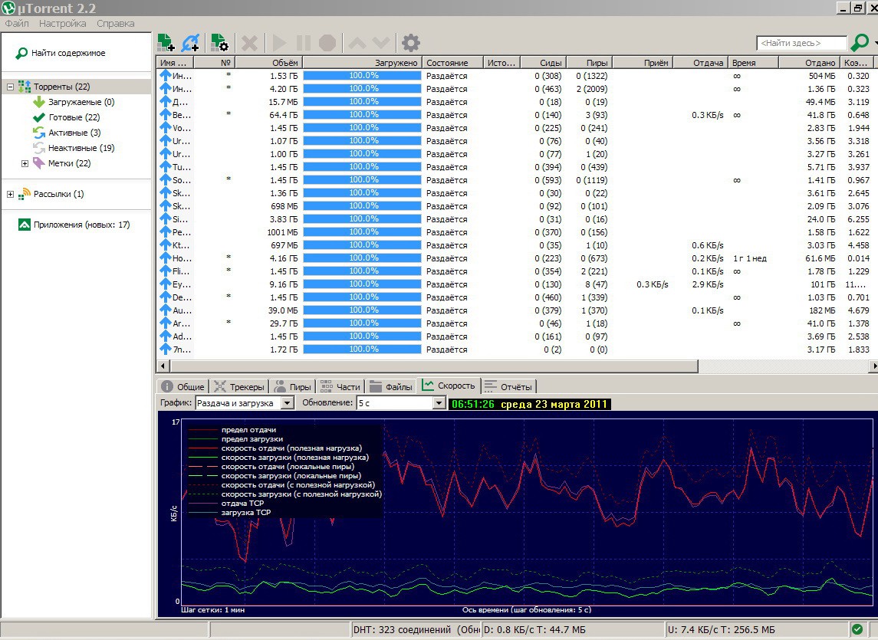Select Готовые (22) in sidebar

click(74, 117)
